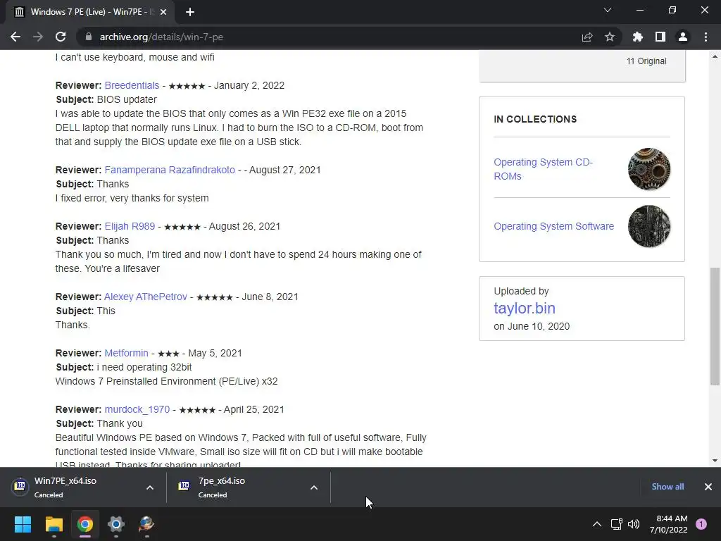
Task: Open Operating System Software collection
Action: point(553,226)
